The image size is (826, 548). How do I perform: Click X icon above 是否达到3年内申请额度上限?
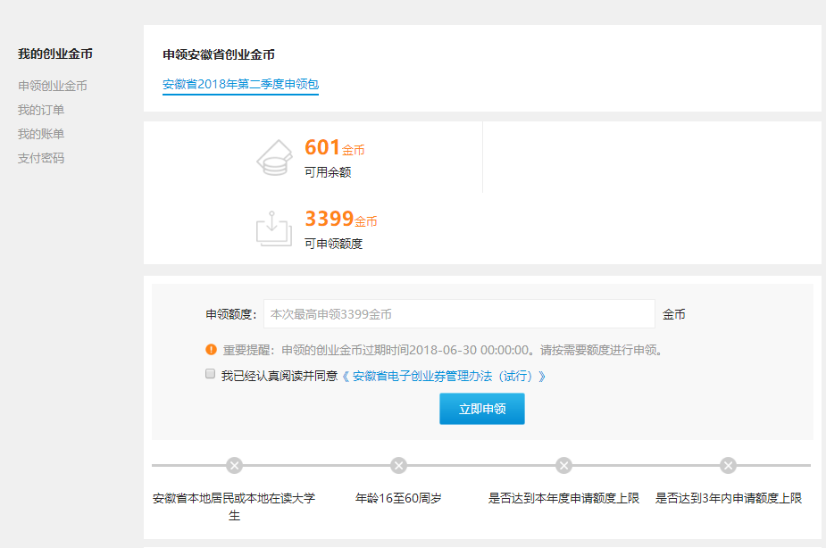pos(729,465)
